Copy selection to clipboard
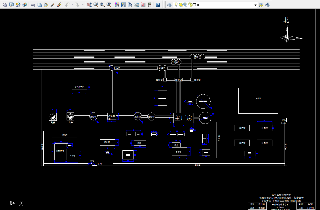Screen dimensions: 320x210 click(39, 5)
